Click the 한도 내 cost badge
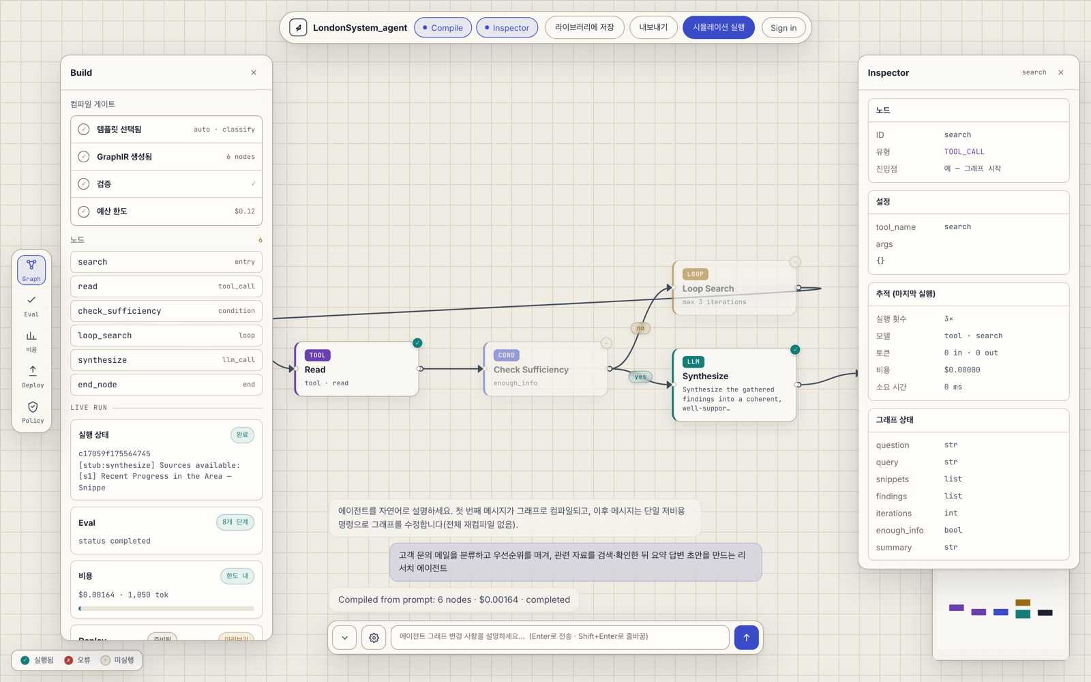 click(237, 576)
